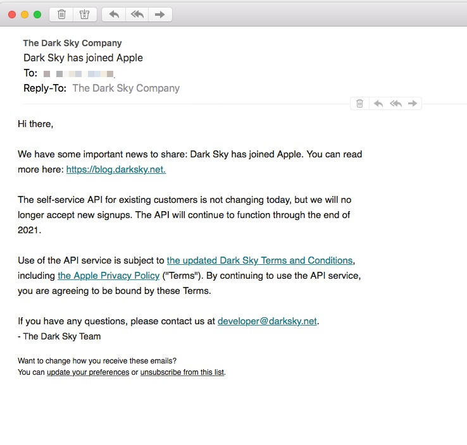This screenshot has height=445, width=467.
Task: Click developer@darksky.net email link
Action: tap(267, 321)
